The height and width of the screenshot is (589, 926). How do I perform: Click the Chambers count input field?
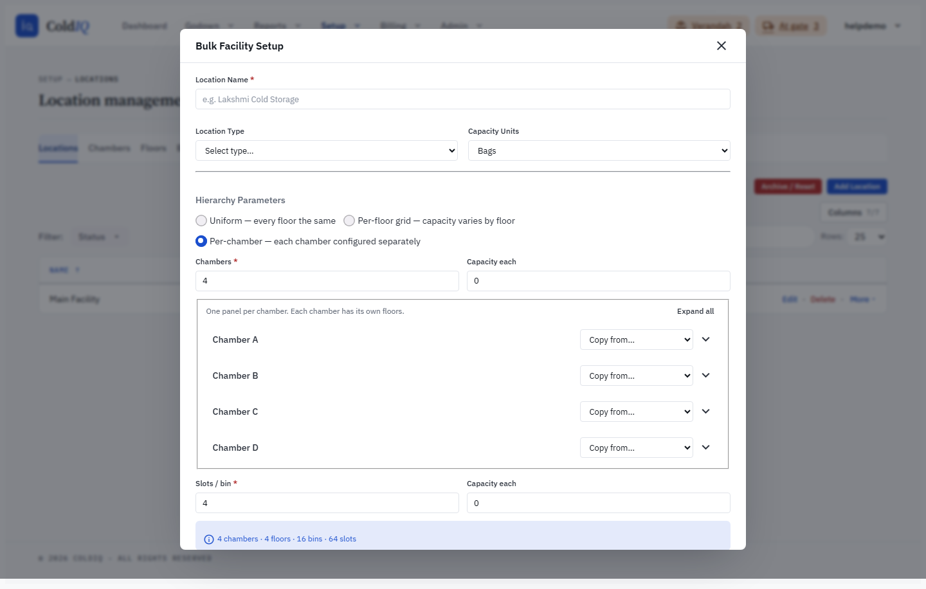pos(327,281)
